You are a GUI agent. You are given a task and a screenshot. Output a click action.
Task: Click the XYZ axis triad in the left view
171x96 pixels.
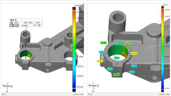click(x=8, y=87)
